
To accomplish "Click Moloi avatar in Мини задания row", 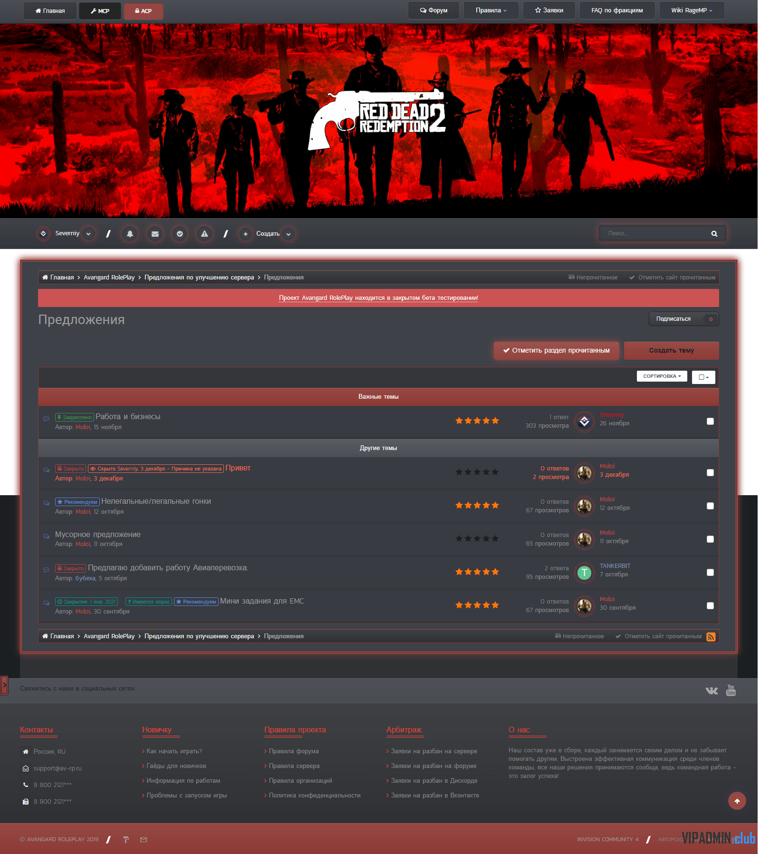I will point(584,606).
